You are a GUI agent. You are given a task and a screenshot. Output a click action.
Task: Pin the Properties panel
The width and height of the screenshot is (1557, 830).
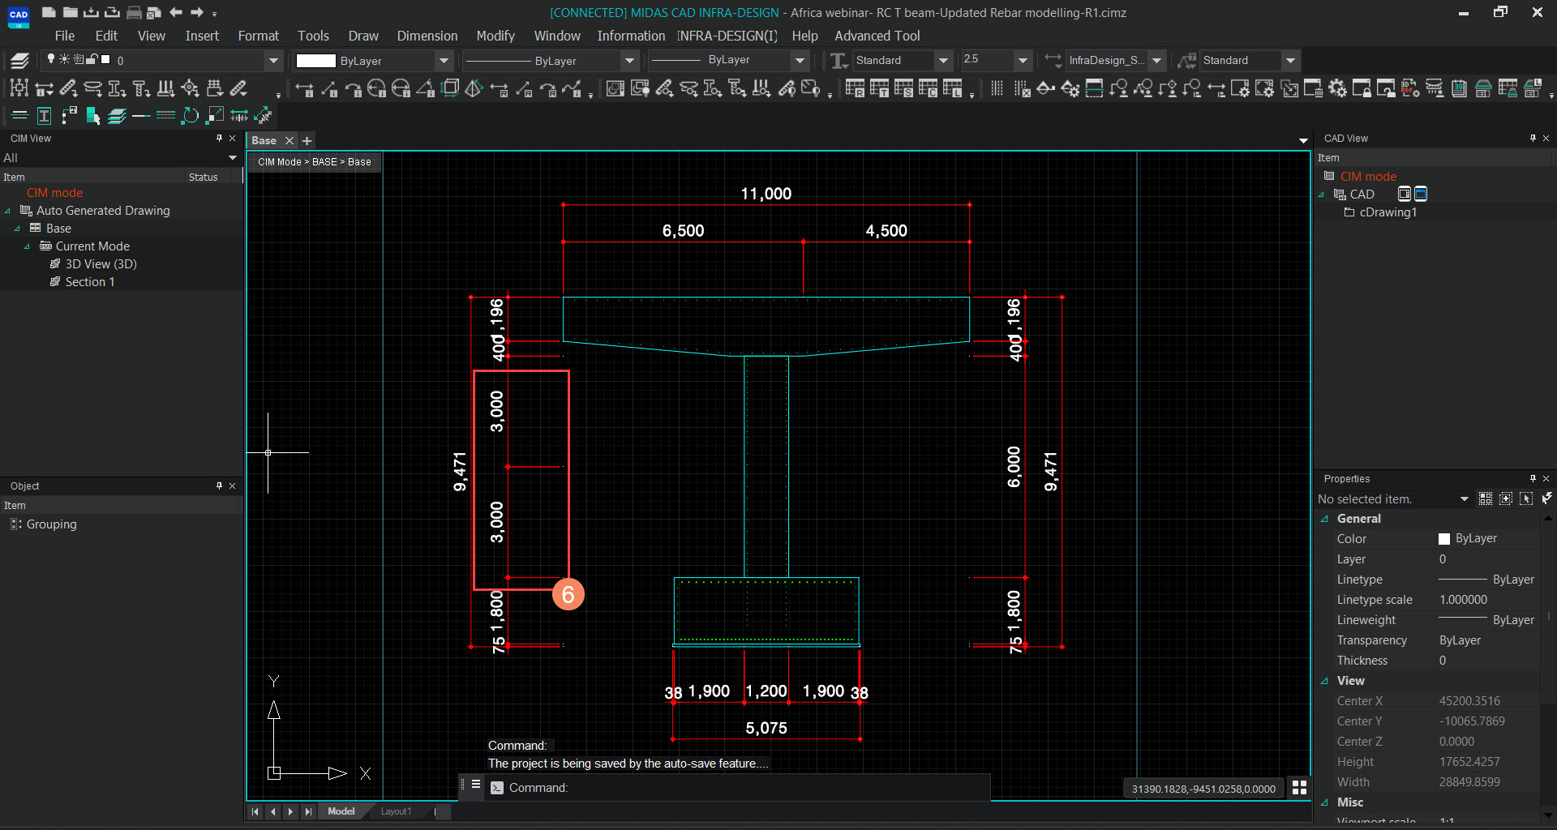1533,479
